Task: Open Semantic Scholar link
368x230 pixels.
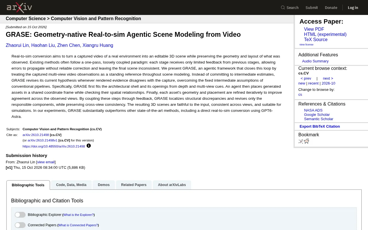Action: click(x=319, y=119)
